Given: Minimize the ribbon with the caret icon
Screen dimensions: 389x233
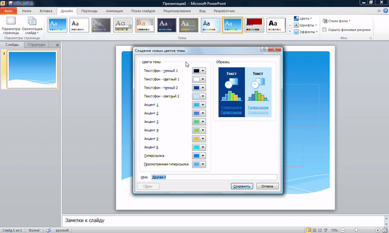Looking at the screenshot, I should [379, 10].
